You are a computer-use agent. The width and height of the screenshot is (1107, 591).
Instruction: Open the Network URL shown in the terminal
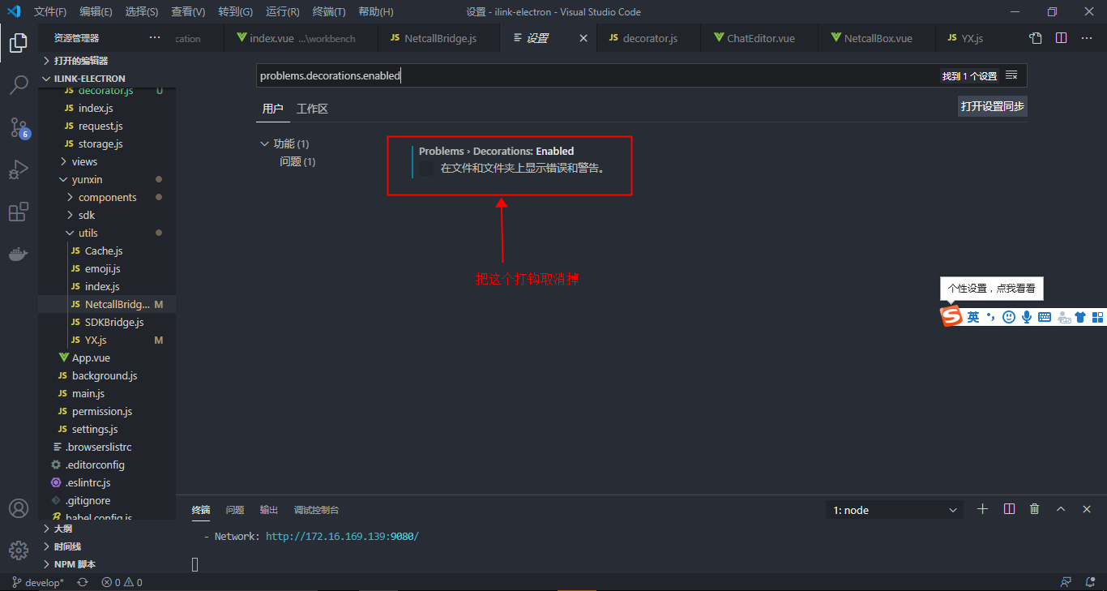342,536
